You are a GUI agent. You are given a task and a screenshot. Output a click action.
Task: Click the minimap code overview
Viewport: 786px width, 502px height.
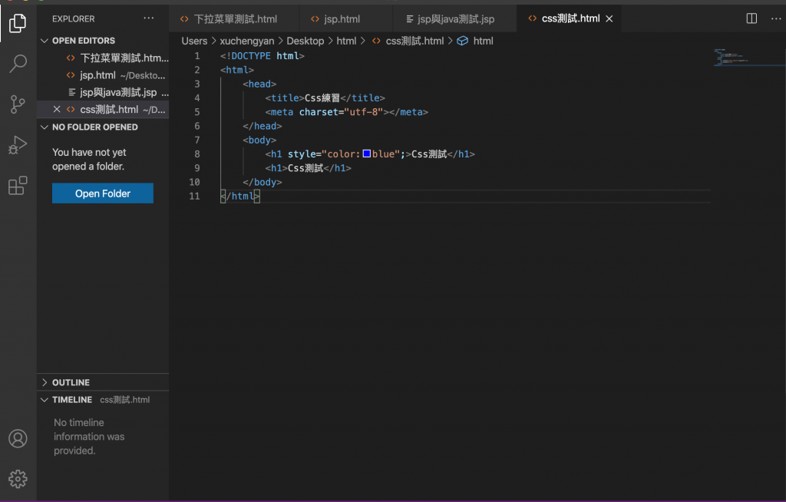tap(749, 57)
